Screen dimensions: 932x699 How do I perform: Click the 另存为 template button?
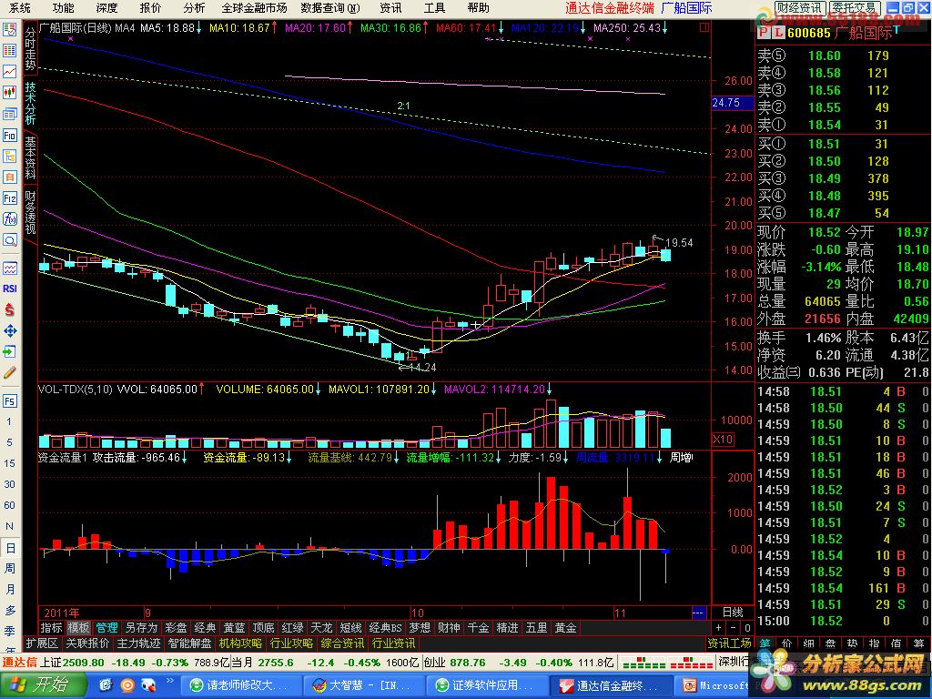click(141, 628)
